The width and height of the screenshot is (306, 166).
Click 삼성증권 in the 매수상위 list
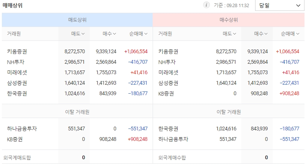tap(168, 83)
